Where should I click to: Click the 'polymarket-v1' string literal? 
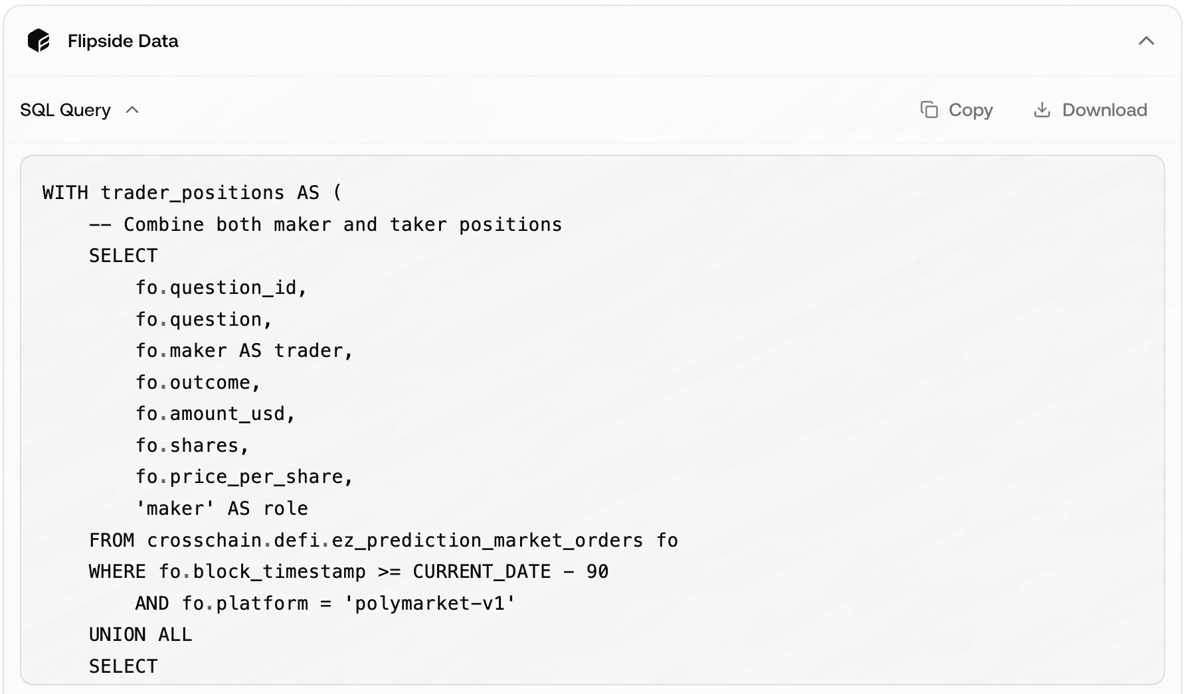429,602
